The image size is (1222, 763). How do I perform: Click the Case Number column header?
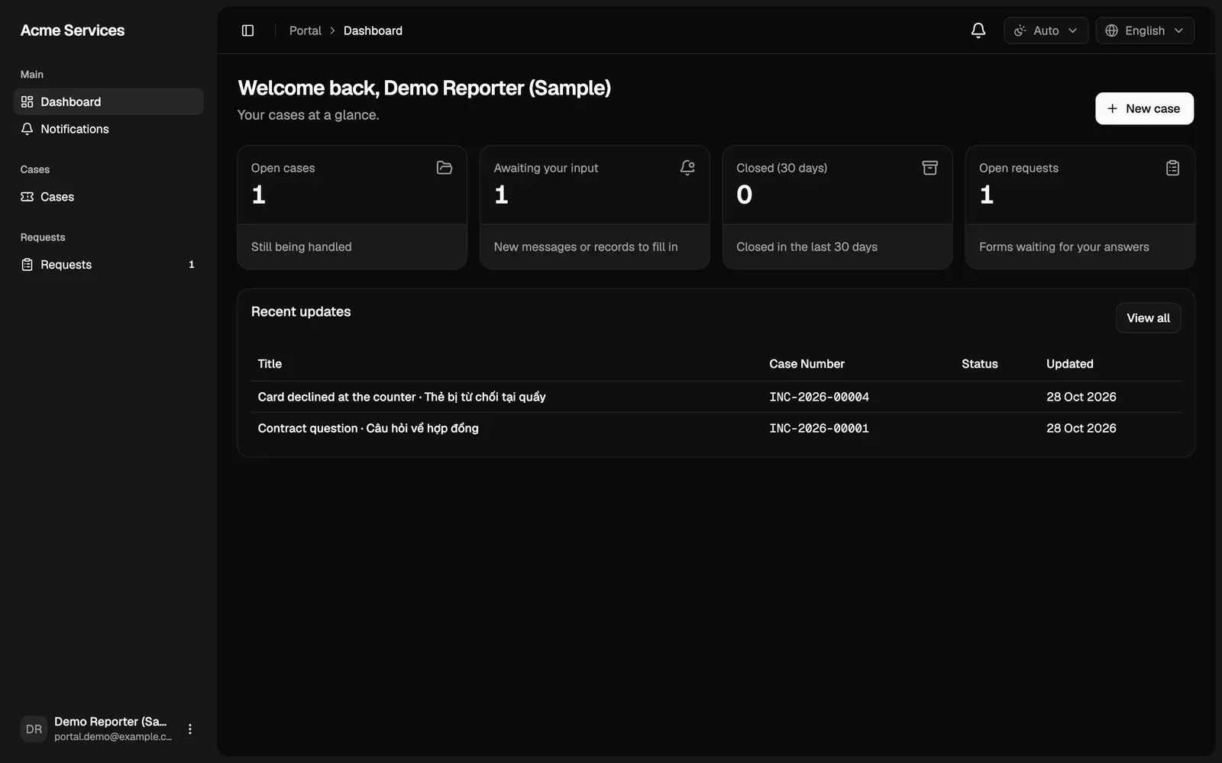coord(807,364)
